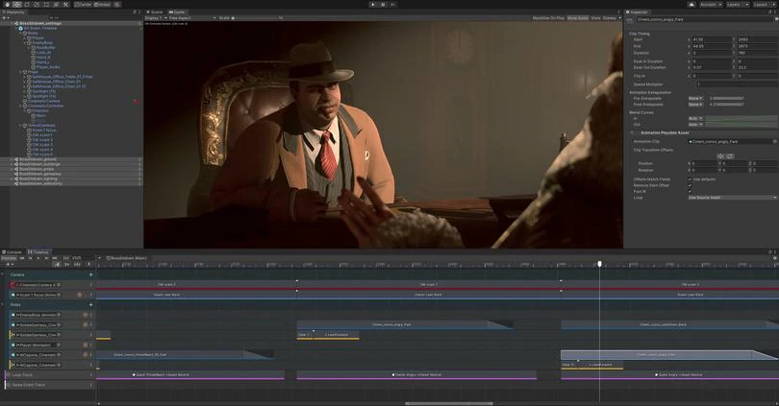Open Look Track options menu
Image resolution: width=779 pixels, height=406 pixels.
(91, 374)
